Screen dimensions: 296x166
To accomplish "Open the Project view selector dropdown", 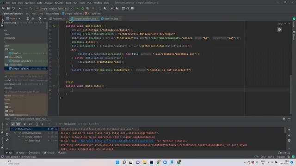I will tap(13, 18).
